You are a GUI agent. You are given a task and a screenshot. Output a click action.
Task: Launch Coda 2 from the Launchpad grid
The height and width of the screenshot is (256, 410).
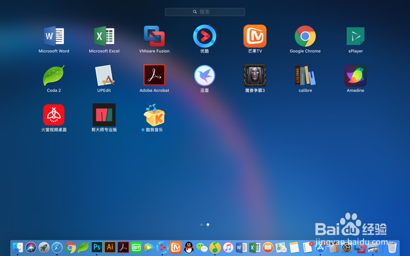pyautogui.click(x=54, y=75)
